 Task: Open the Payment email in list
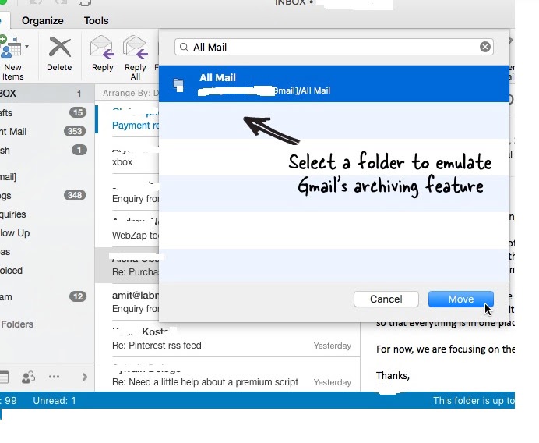(128, 119)
